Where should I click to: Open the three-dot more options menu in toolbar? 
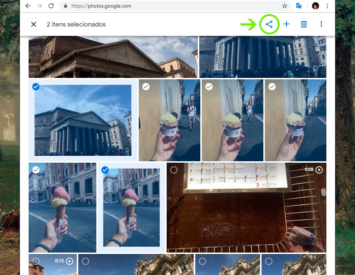click(x=321, y=24)
